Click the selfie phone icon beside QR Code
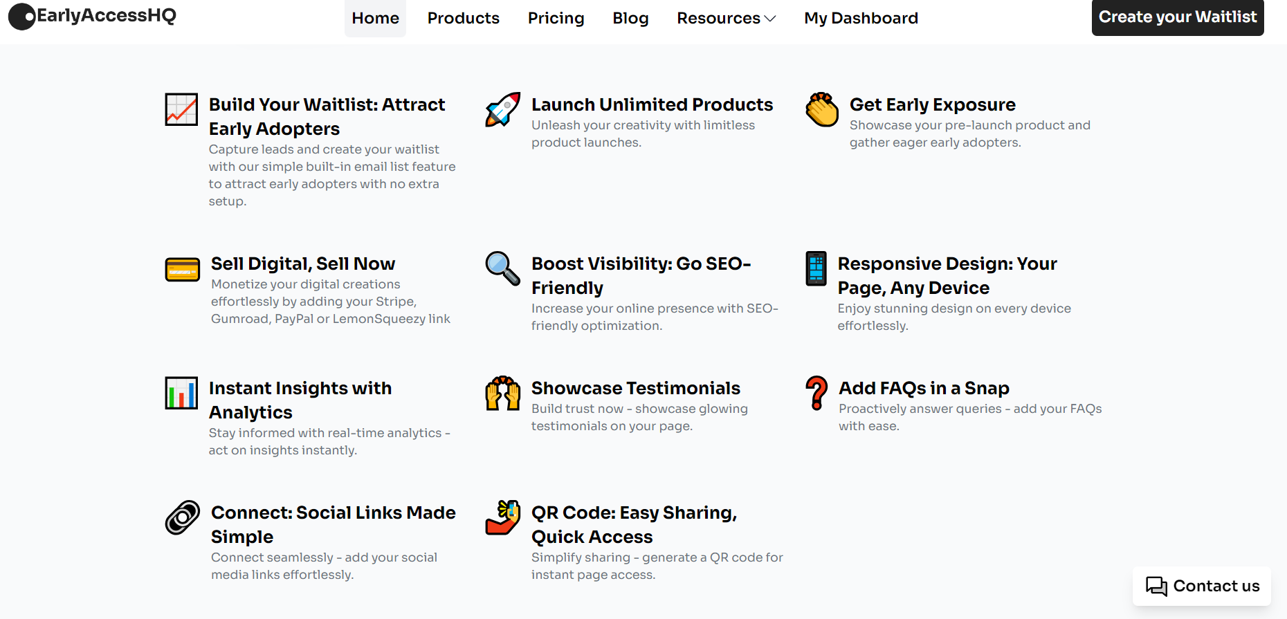This screenshot has height=619, width=1287. tap(503, 517)
